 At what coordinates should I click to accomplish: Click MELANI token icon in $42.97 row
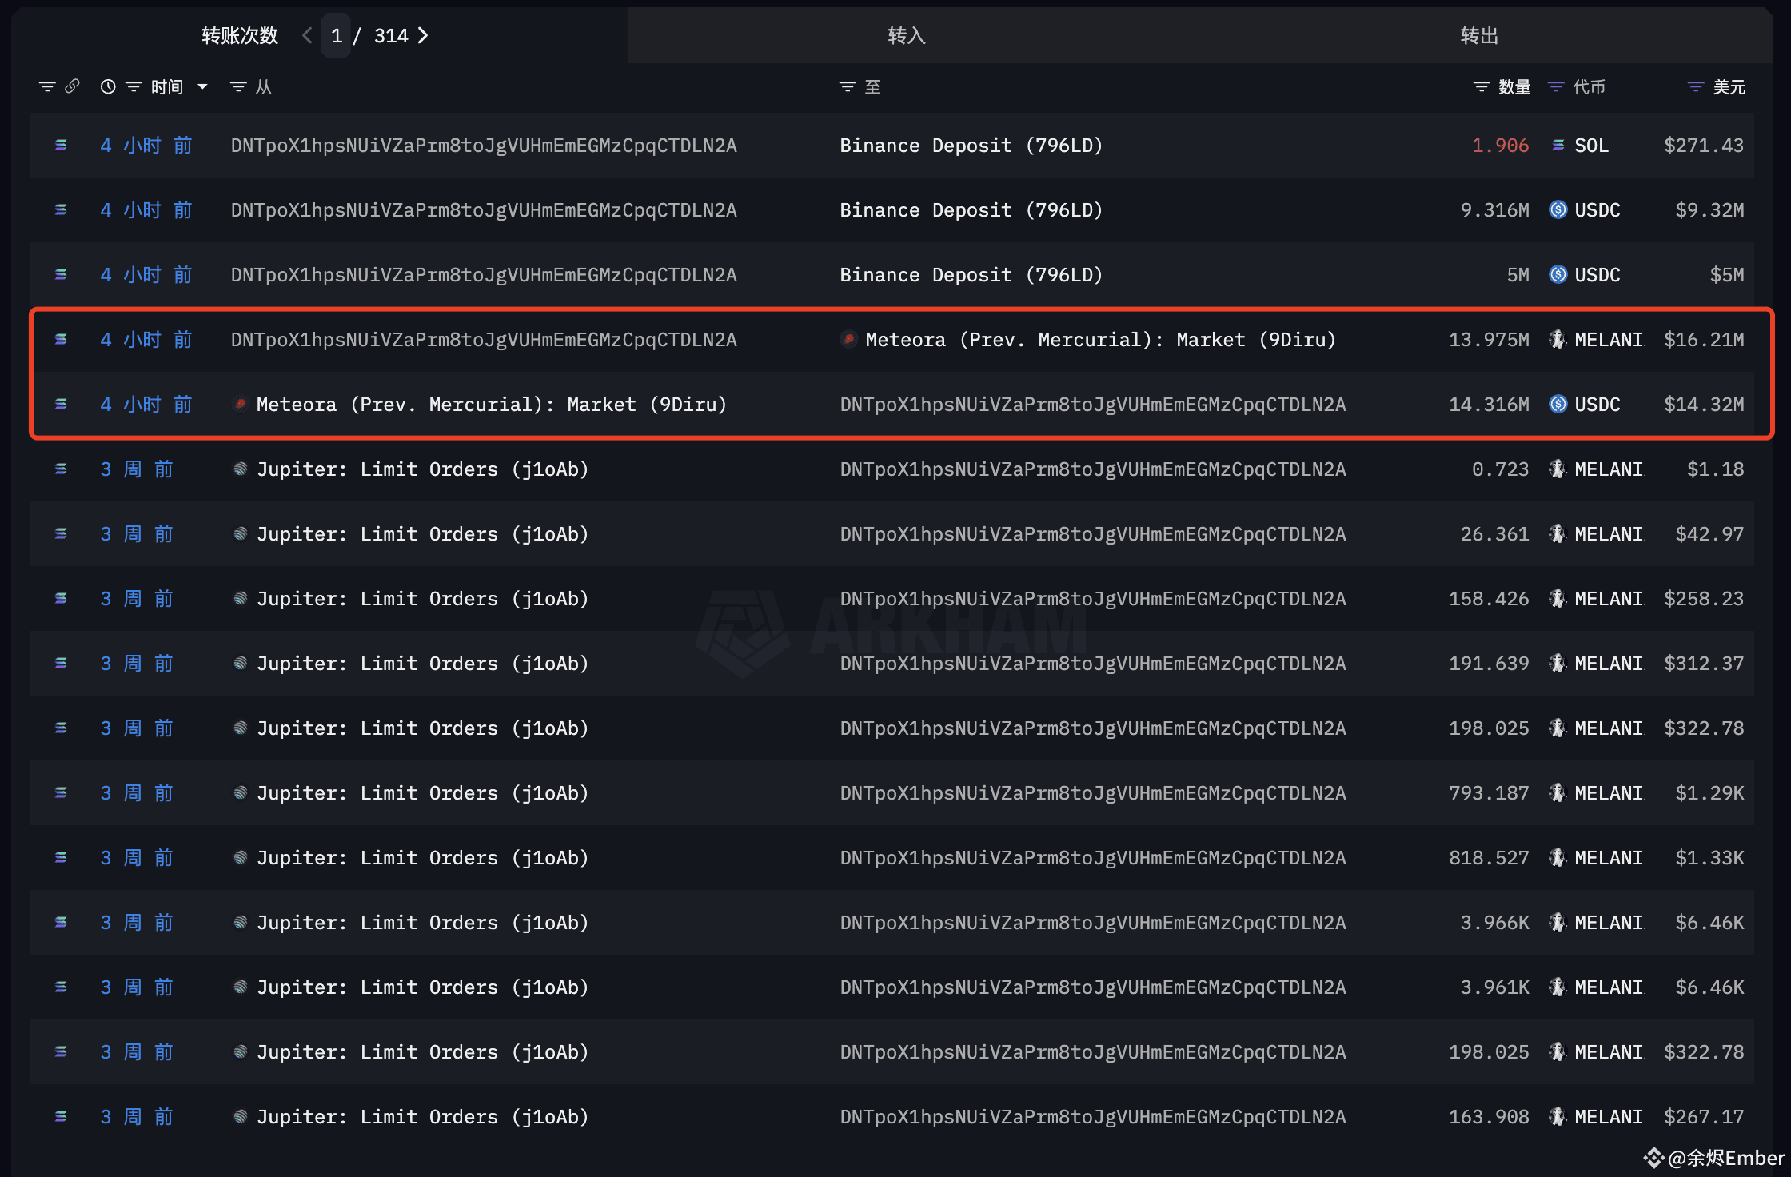click(x=1558, y=534)
